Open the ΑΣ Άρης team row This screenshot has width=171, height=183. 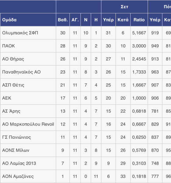(x=85, y=111)
